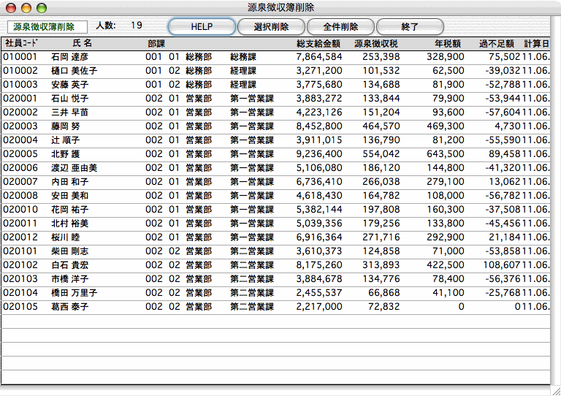Select the row for 安藤 英子
The height and width of the screenshot is (396, 561).
pyautogui.click(x=69, y=85)
